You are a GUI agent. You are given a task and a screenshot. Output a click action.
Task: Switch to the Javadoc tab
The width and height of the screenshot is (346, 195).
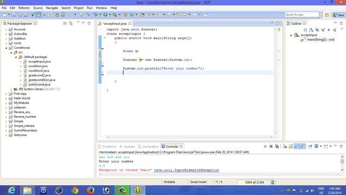[x=128, y=147]
